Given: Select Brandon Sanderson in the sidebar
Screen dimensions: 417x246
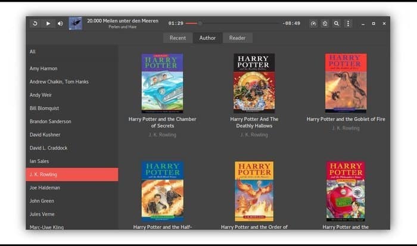Looking at the screenshot, I should pyautogui.click(x=51, y=122).
